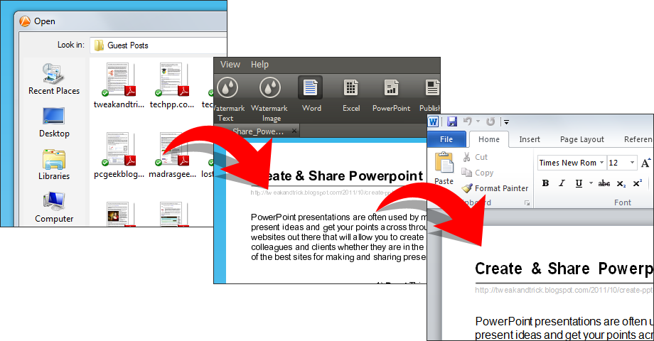The width and height of the screenshot is (654, 341).
Task: Toggle strikethrough formatting in Word
Action: pyautogui.click(x=604, y=183)
